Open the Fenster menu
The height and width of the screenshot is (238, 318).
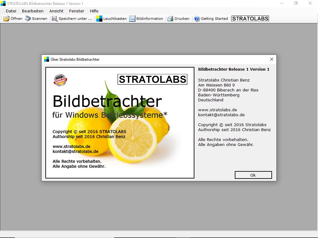coord(77,11)
